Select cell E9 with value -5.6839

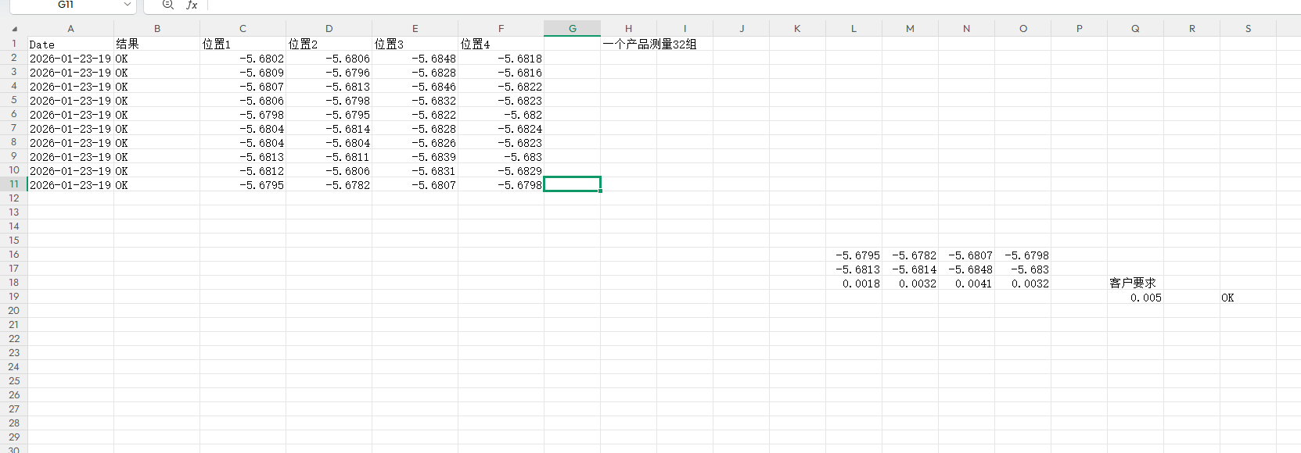point(415,157)
